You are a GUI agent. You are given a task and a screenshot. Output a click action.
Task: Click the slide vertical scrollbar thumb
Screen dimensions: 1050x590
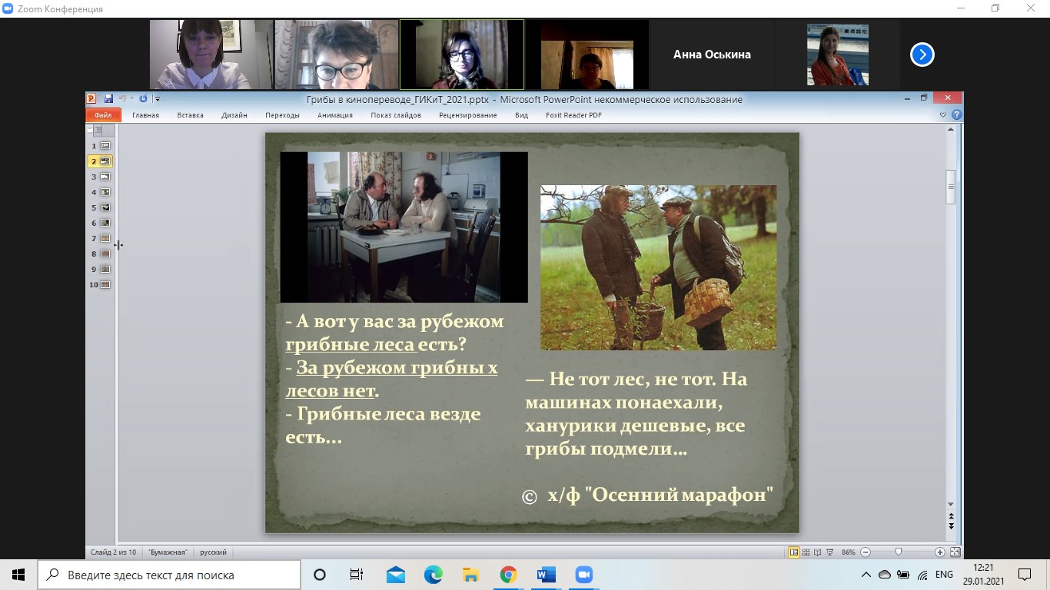pyautogui.click(x=952, y=187)
